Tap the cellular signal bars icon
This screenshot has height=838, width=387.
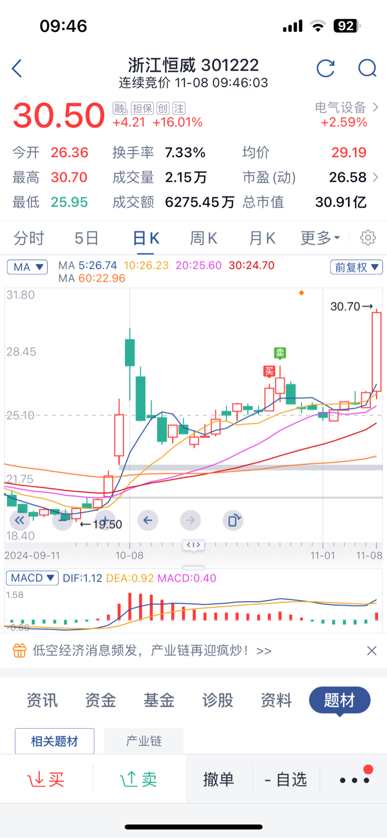pyautogui.click(x=293, y=26)
